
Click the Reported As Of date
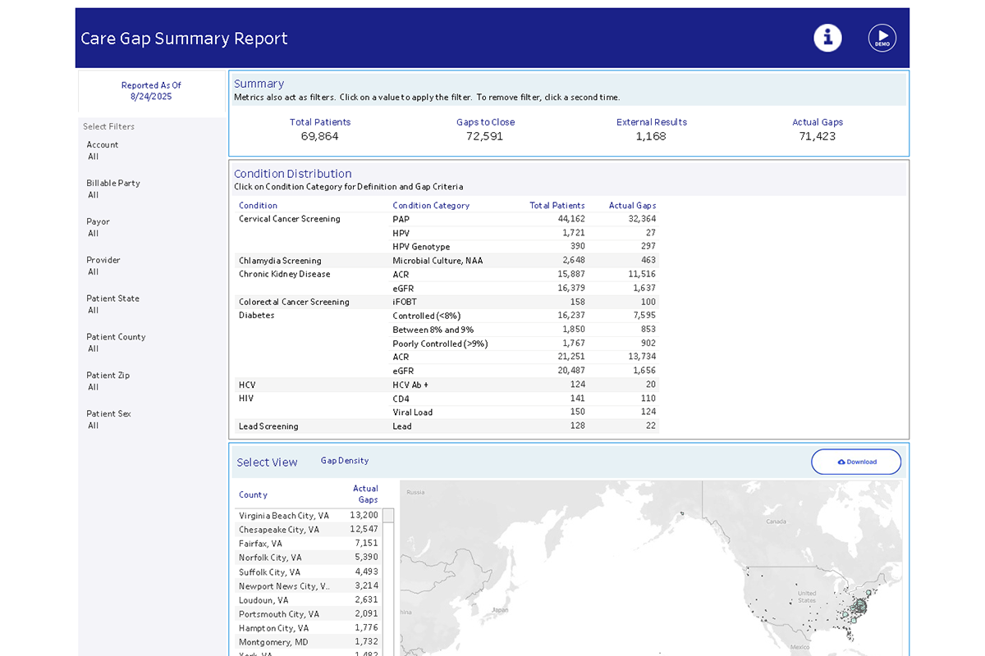(151, 90)
